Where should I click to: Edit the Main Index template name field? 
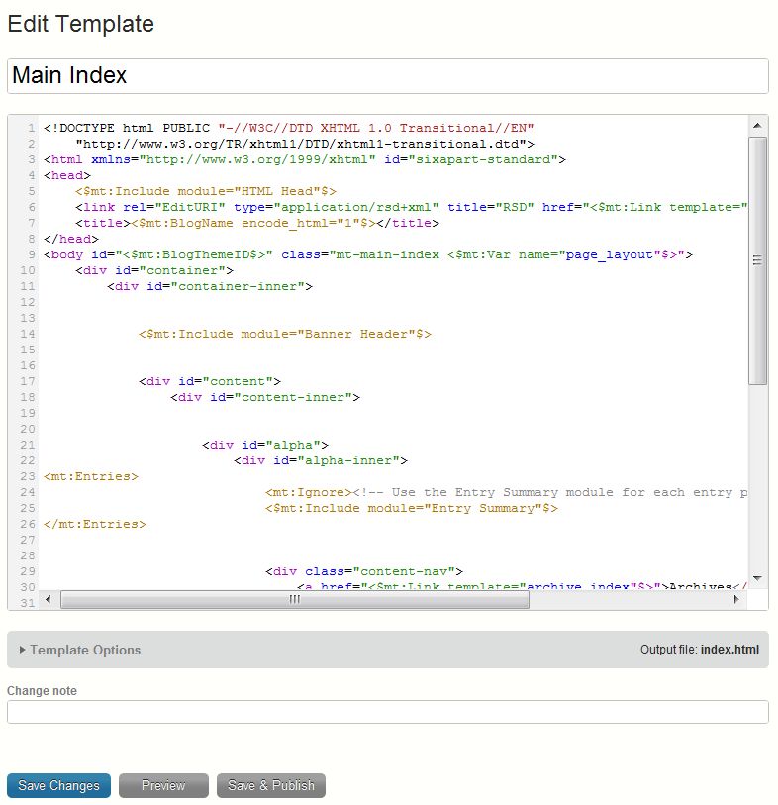[x=387, y=76]
